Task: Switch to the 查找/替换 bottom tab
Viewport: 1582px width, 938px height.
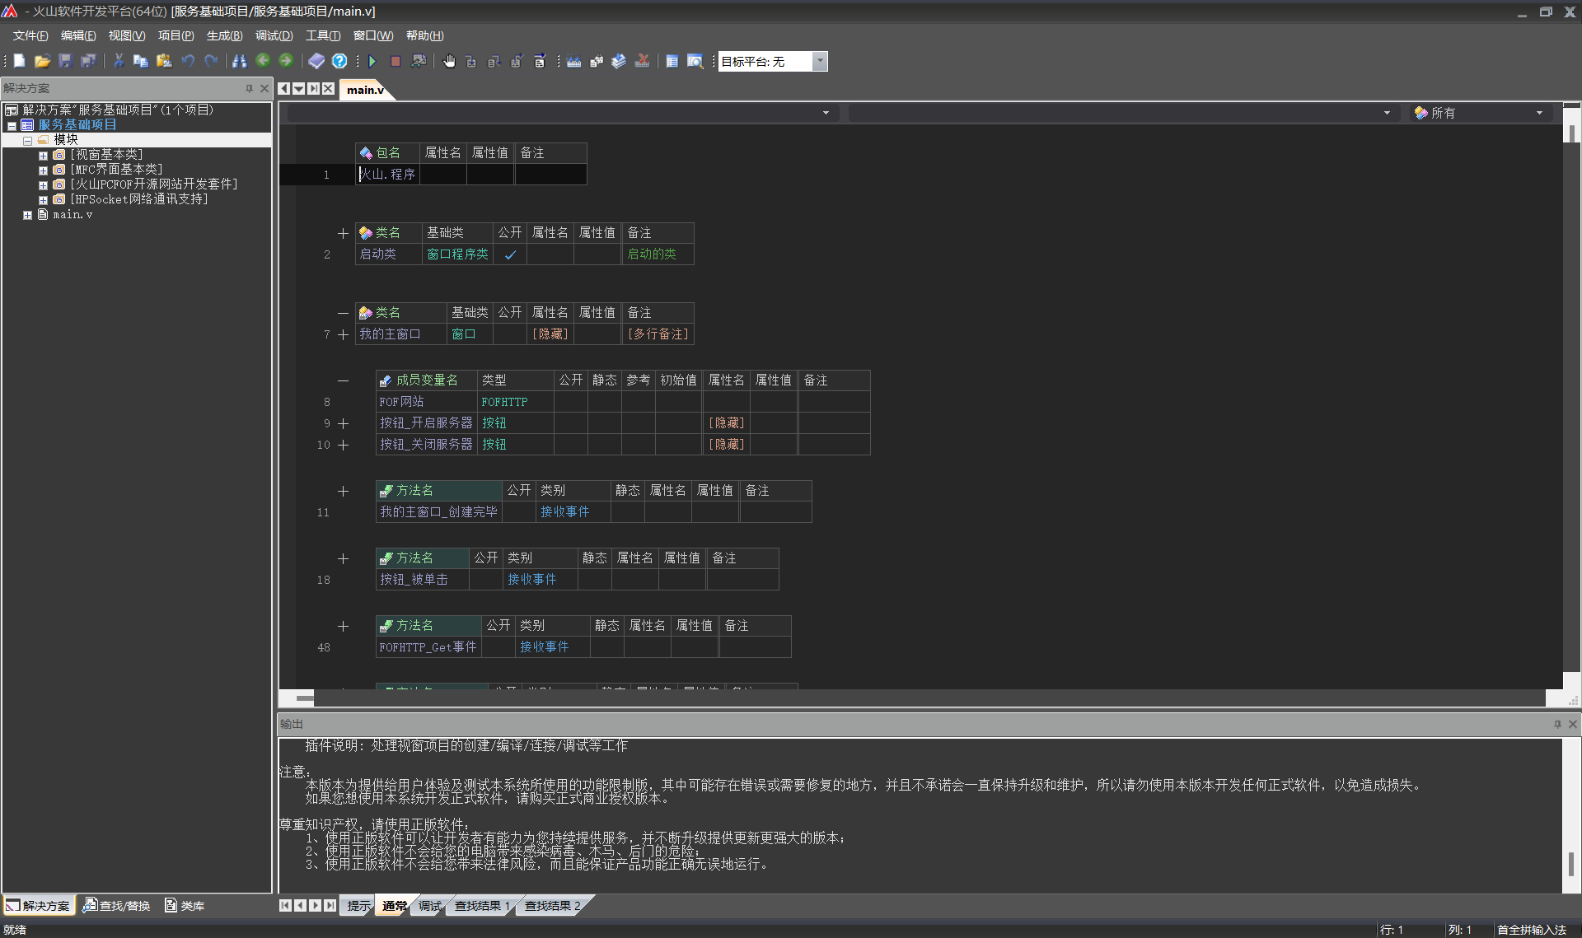Action: (x=116, y=906)
